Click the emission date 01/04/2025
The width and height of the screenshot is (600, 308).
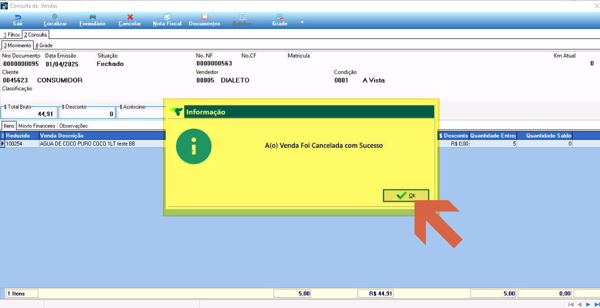coord(62,64)
